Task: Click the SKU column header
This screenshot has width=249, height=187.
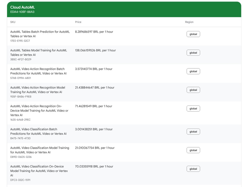Action: [12, 22]
